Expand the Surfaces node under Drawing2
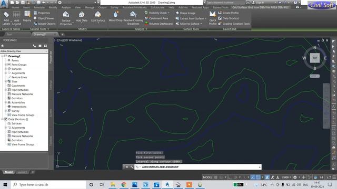This screenshot has height=189, width=337. [x=6, y=69]
